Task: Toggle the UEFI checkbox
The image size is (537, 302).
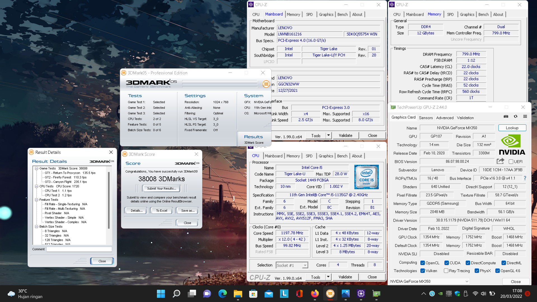Action: [x=511, y=162]
